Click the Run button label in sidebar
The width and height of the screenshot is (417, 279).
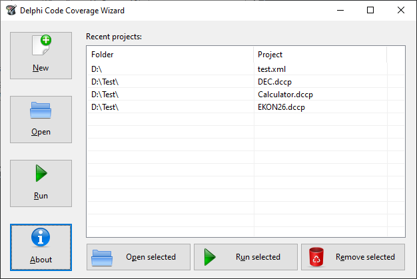pyautogui.click(x=41, y=196)
